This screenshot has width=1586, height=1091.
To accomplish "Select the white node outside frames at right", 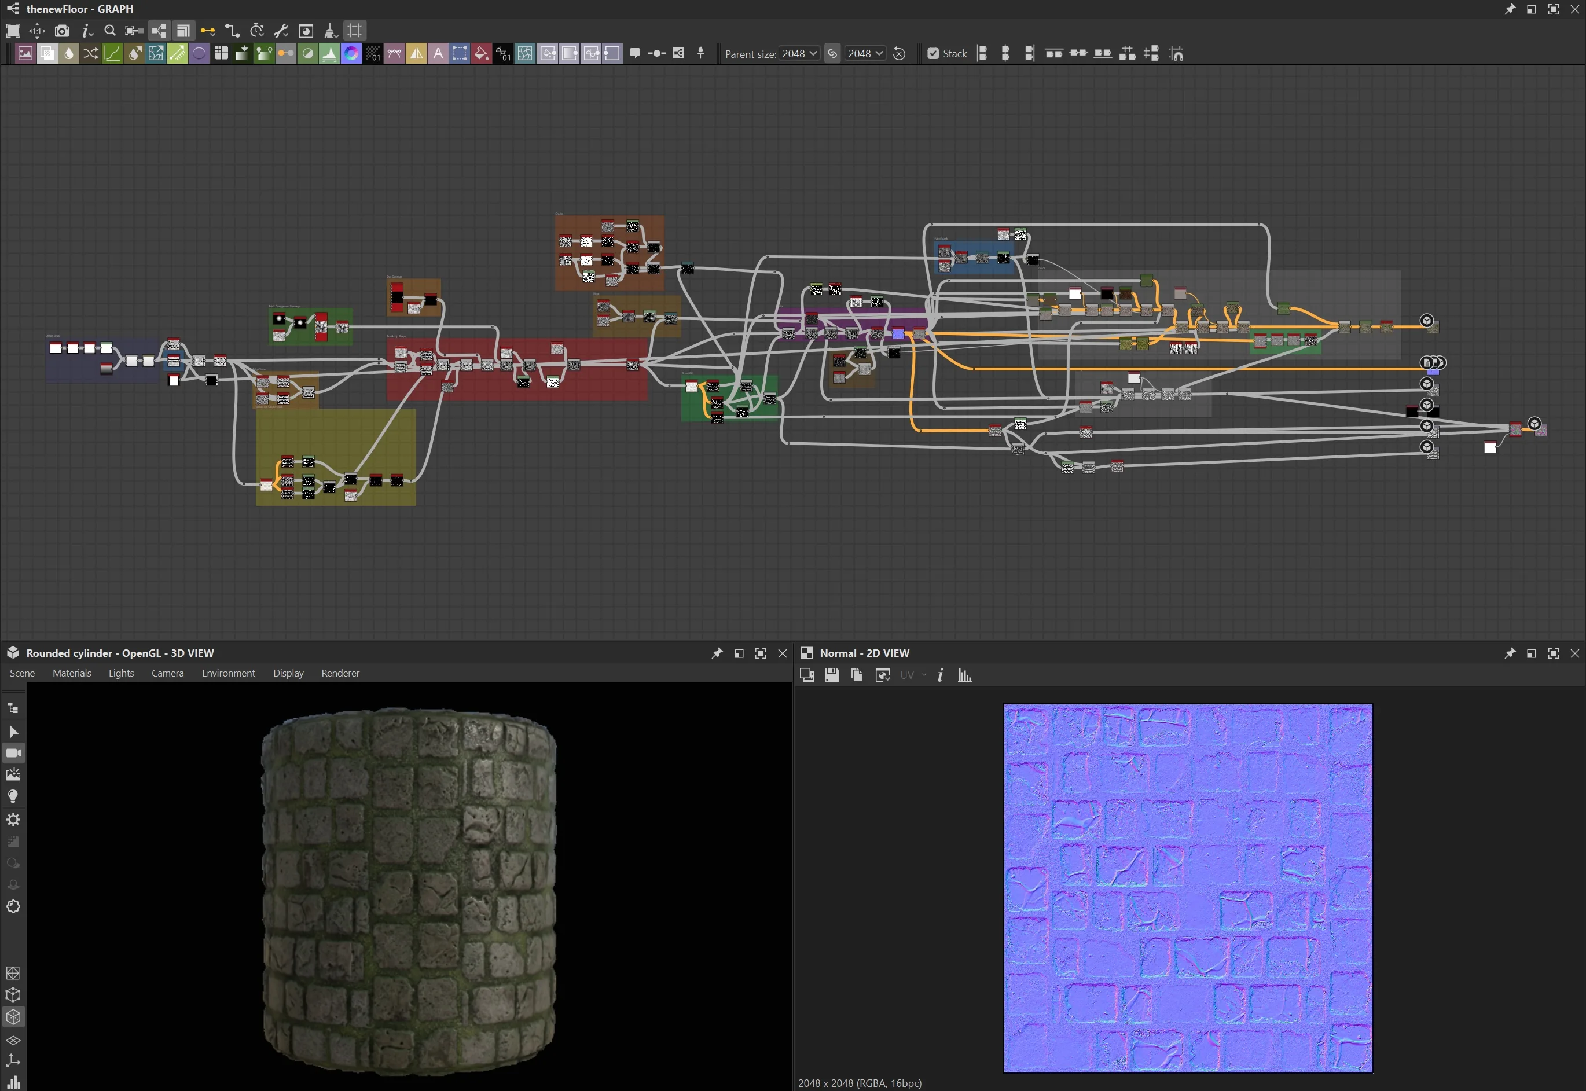I will pyautogui.click(x=1490, y=448).
